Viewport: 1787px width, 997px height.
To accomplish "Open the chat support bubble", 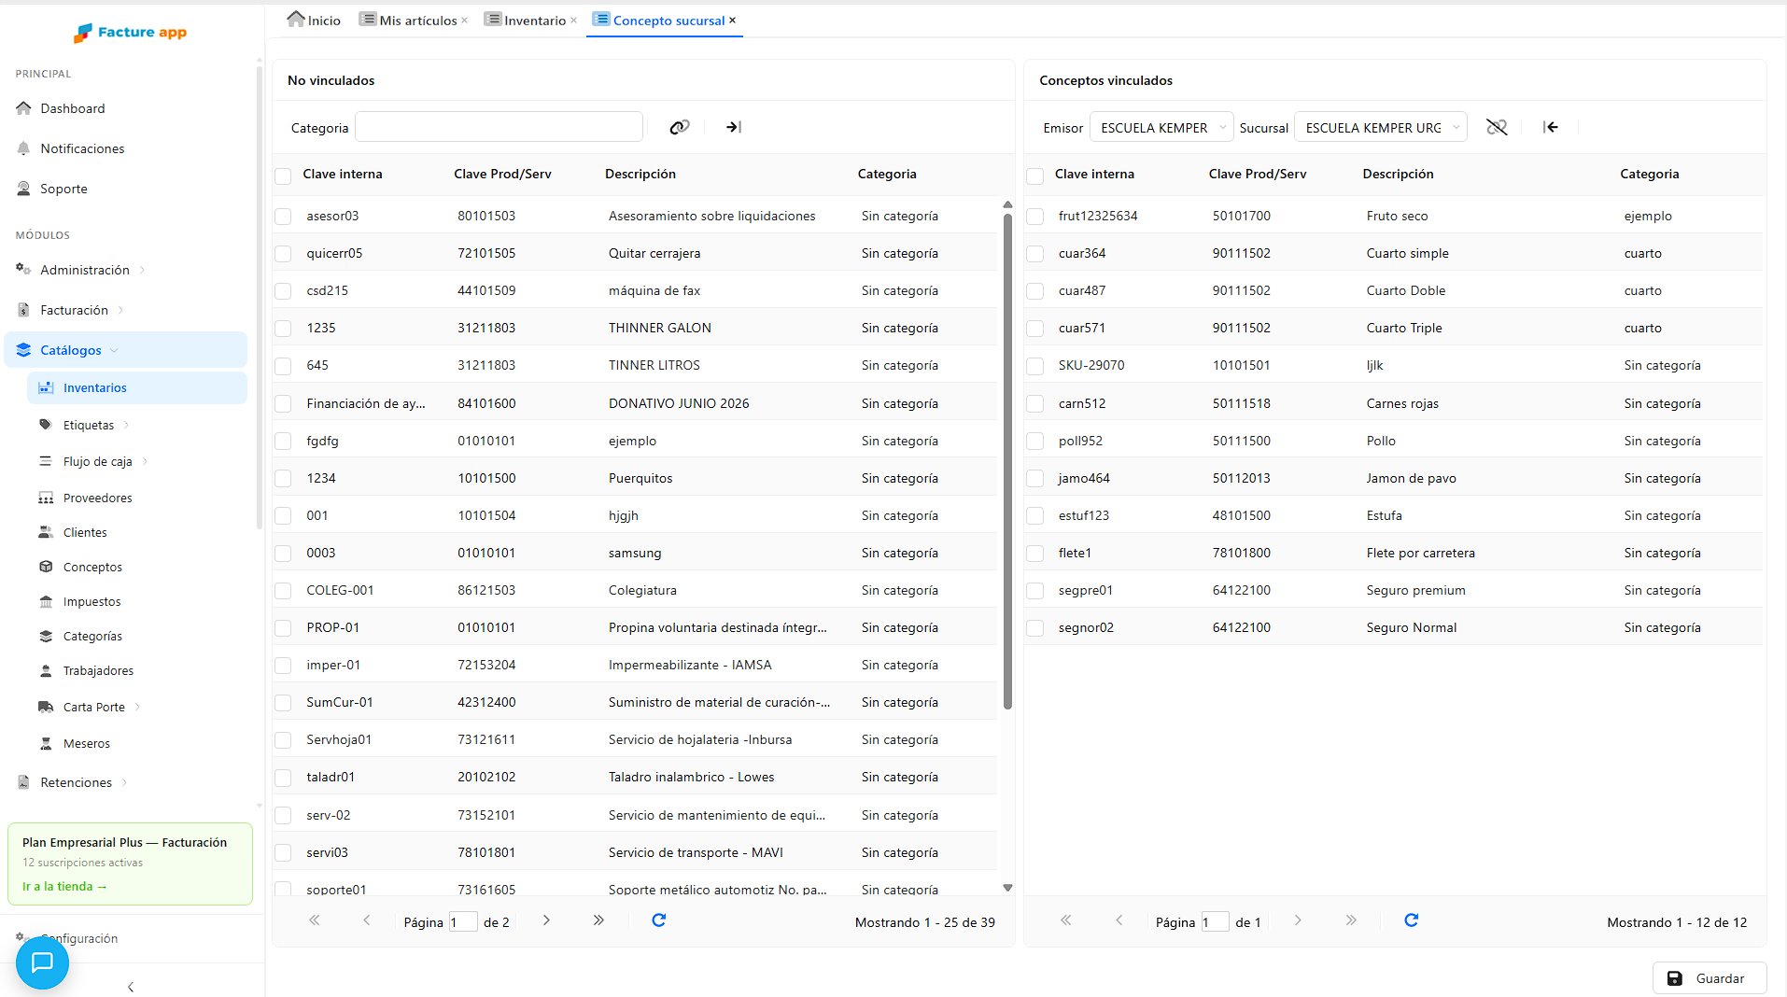I will pyautogui.click(x=42, y=962).
